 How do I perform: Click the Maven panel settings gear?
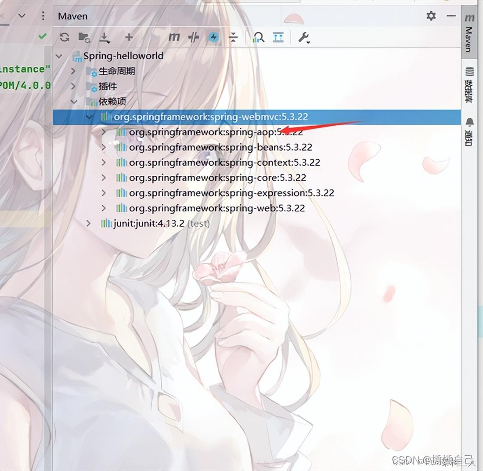pyautogui.click(x=431, y=16)
